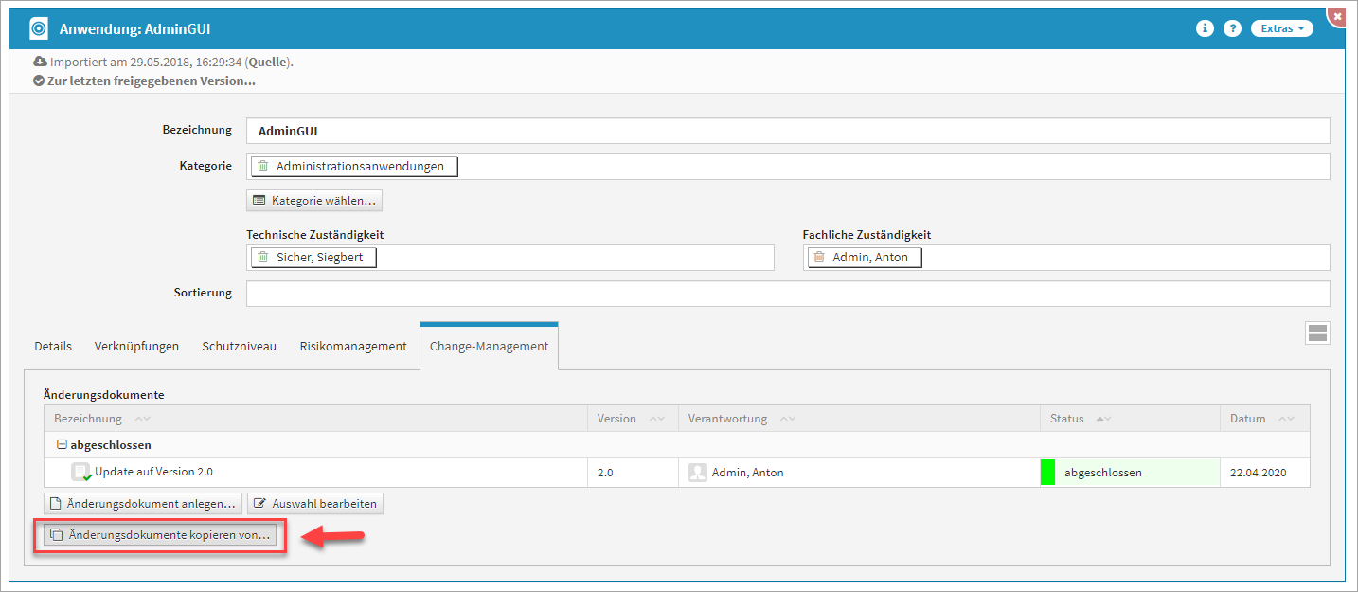The image size is (1358, 592).
Task: Open help via question mark icon
Action: [1232, 28]
